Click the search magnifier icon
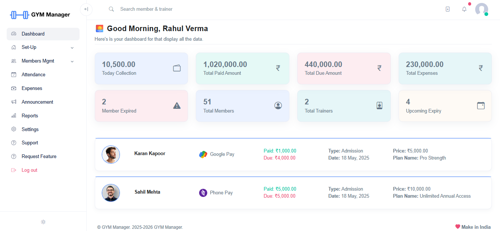 click(111, 9)
